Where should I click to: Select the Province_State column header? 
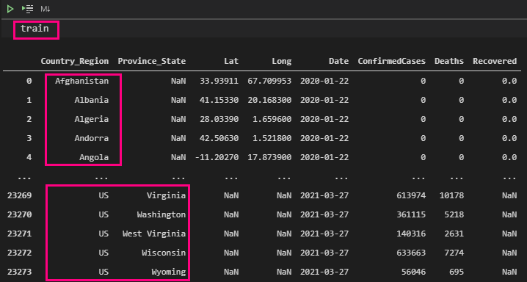pyautogui.click(x=152, y=61)
